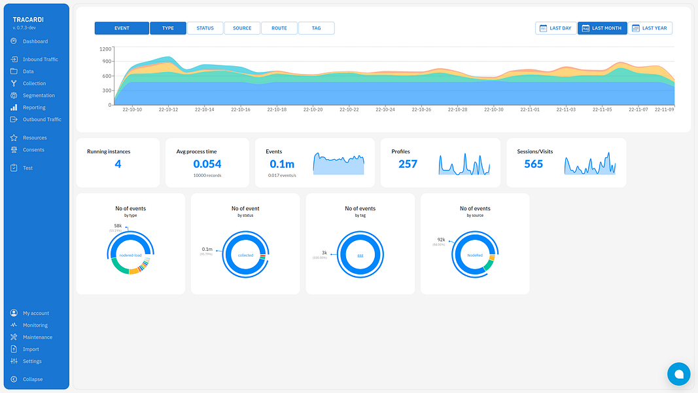The width and height of the screenshot is (698, 393).
Task: Open the Reporting bar chart icon
Action: click(14, 107)
